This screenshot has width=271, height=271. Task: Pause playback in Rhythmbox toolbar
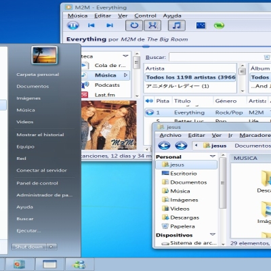point(73,25)
